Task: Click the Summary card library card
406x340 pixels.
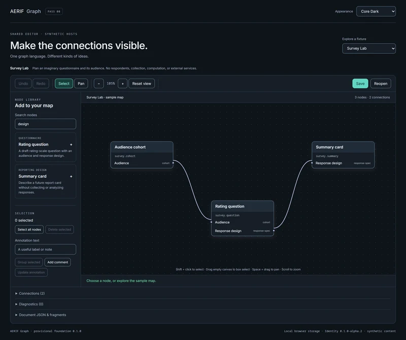Action: [x=45, y=182]
